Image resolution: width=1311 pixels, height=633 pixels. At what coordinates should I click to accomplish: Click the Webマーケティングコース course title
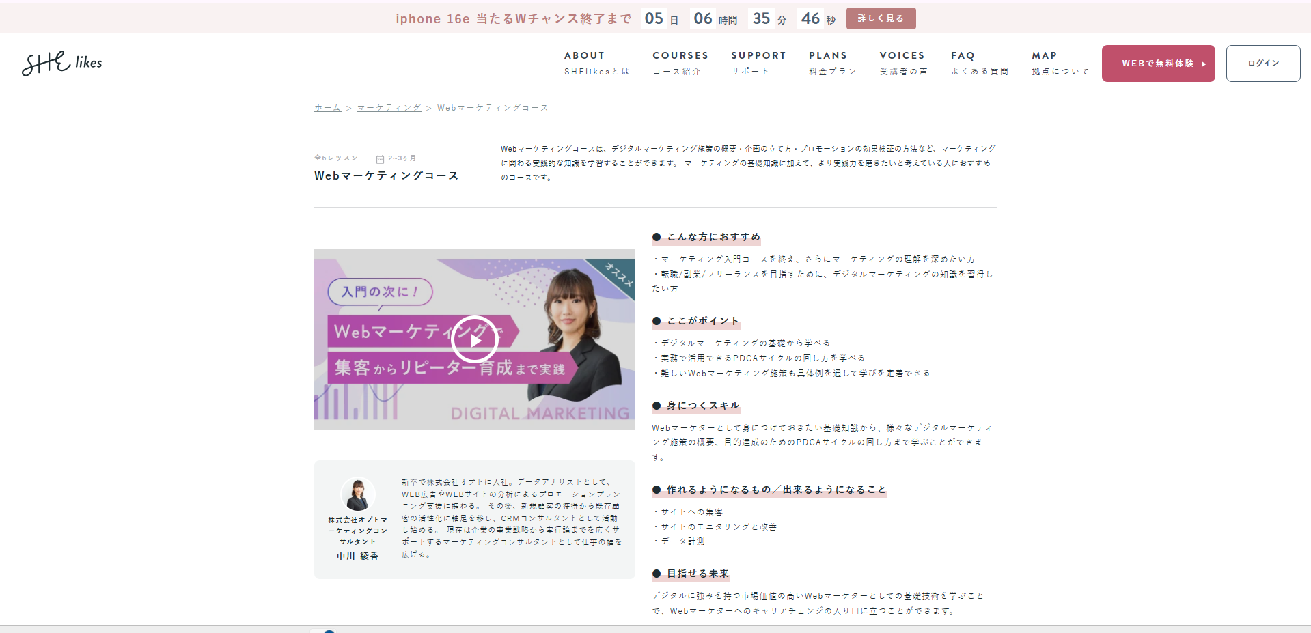point(387,175)
